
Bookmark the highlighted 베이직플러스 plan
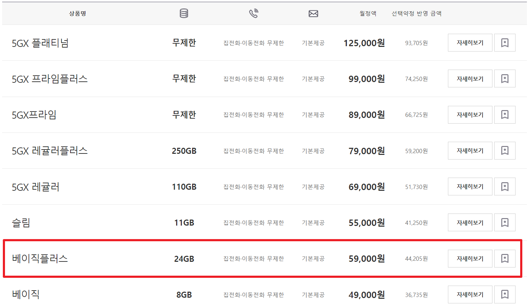pos(505,259)
